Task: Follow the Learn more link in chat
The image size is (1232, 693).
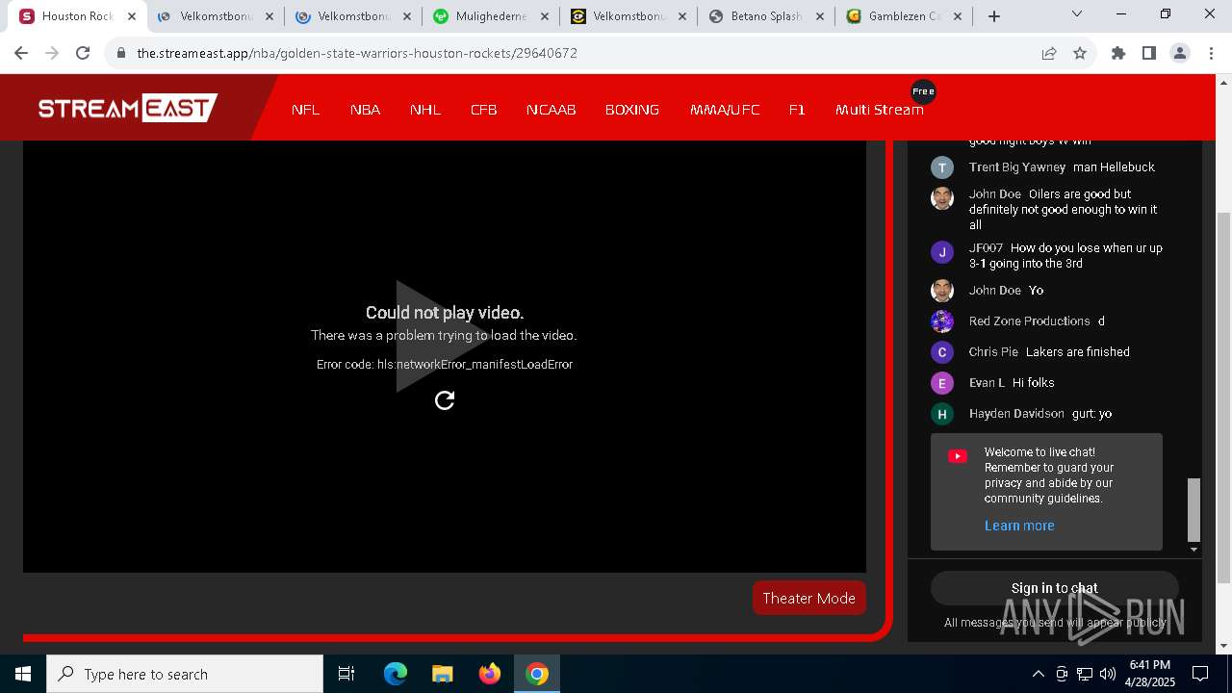Action: pos(1019,526)
